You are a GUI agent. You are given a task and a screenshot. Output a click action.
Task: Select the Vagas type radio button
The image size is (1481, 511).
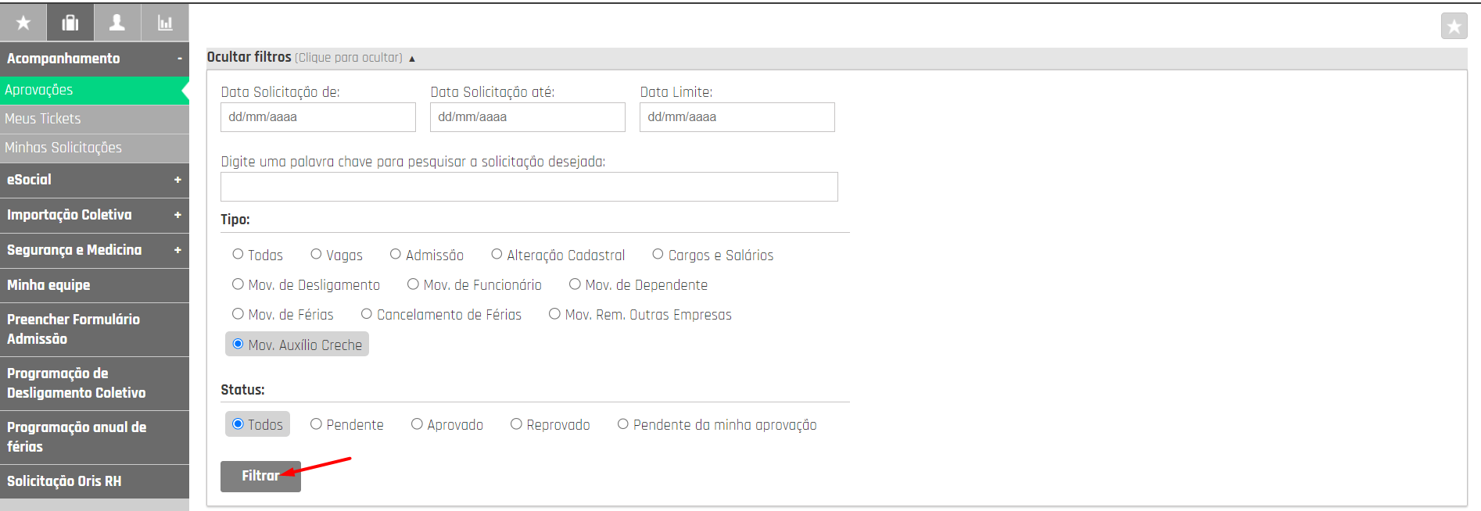pyautogui.click(x=316, y=254)
